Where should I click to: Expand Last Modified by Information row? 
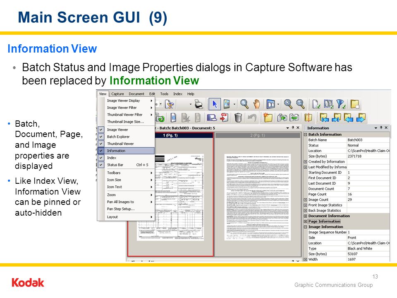click(x=306, y=167)
